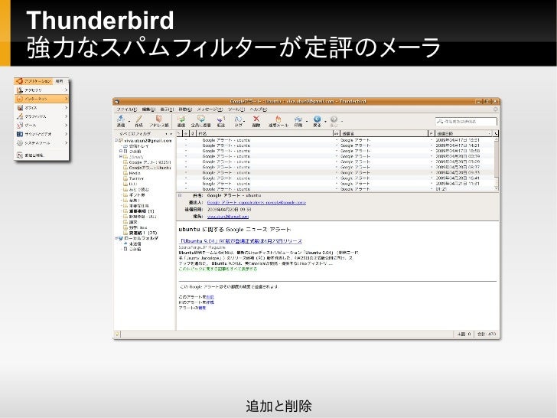Select オフィス in the Applications menu
The height and width of the screenshot is (418, 557).
[x=41, y=108]
